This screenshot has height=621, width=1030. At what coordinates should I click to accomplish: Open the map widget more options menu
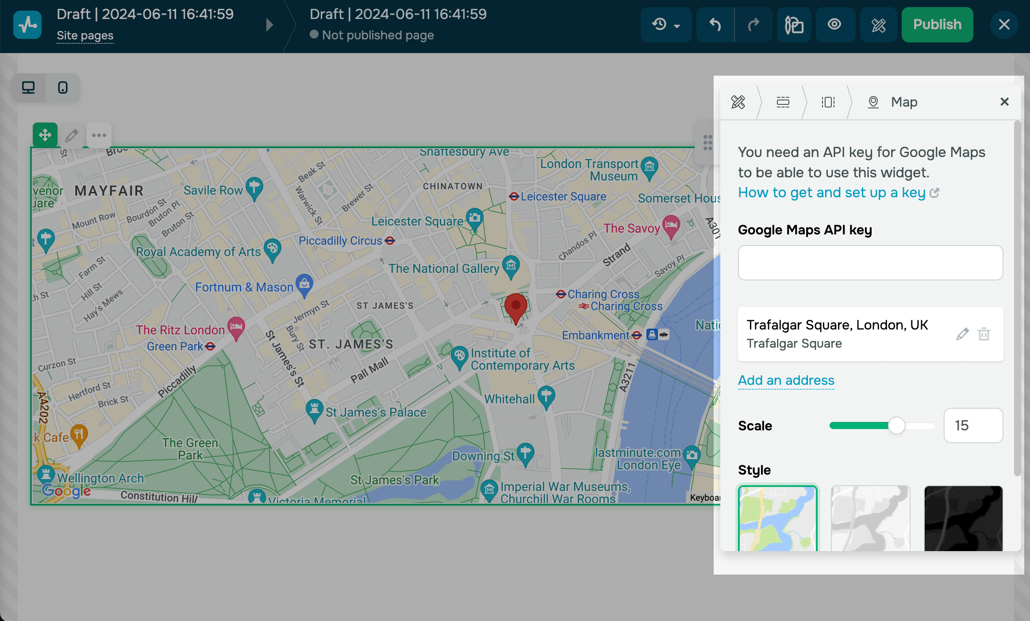point(99,135)
